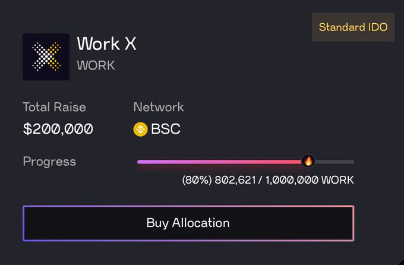The height and width of the screenshot is (265, 404).
Task: Click the Standard IDO badge
Action: [353, 27]
